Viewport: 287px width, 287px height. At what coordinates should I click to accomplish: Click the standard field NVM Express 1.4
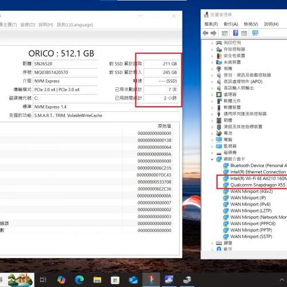[x=106, y=107]
